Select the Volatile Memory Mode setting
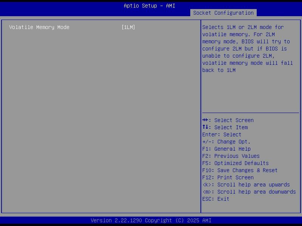The width and height of the screenshot is (302, 226). click(39, 27)
